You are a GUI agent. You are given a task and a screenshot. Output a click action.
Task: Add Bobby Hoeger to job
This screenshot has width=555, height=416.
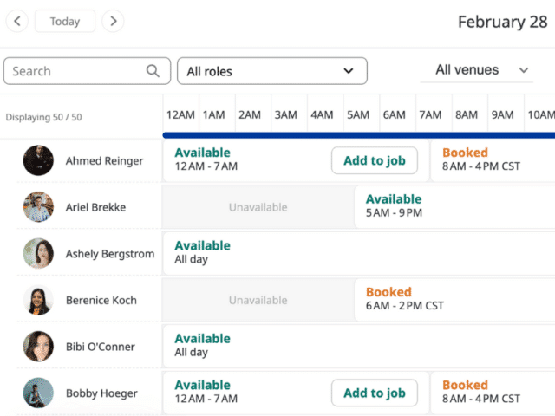coord(375,393)
